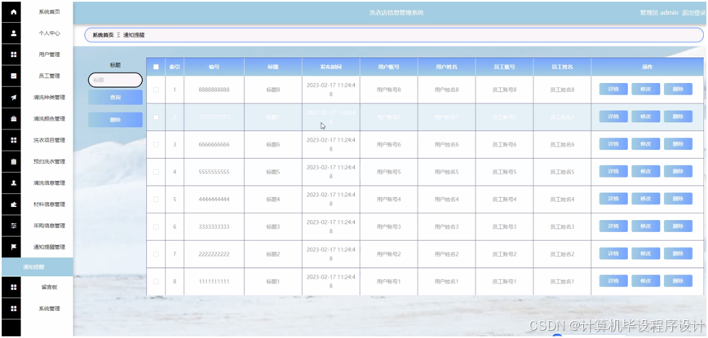
Task: Select the icon next to 材料信息管理
Action: [14, 204]
